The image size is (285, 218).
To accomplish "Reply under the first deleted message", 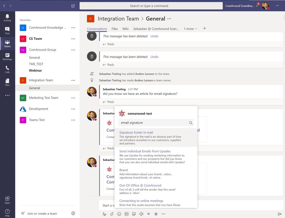I will click(109, 44).
